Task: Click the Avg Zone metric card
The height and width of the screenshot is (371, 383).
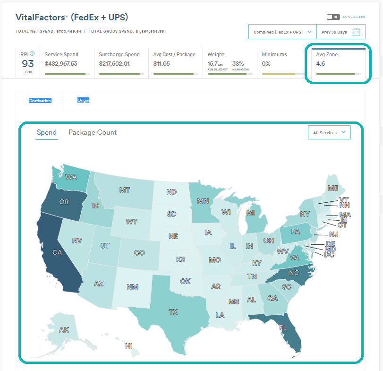Action: (338, 61)
